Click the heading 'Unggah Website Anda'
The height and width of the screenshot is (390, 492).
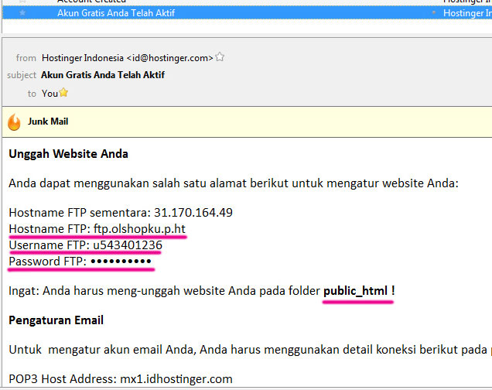[x=68, y=154]
